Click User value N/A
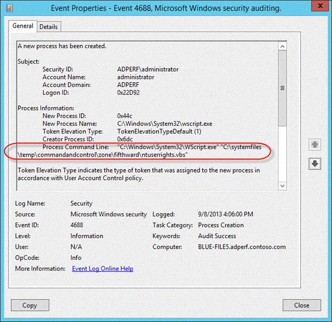This screenshot has width=332, height=322. click(76, 247)
